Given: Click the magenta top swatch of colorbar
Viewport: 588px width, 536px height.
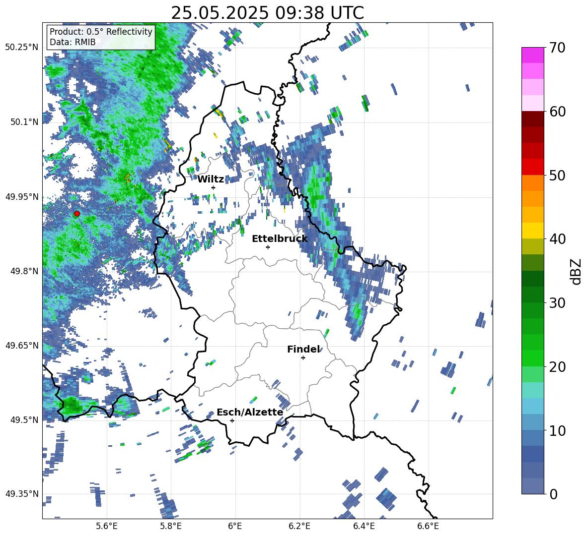Looking at the screenshot, I should pos(532,56).
